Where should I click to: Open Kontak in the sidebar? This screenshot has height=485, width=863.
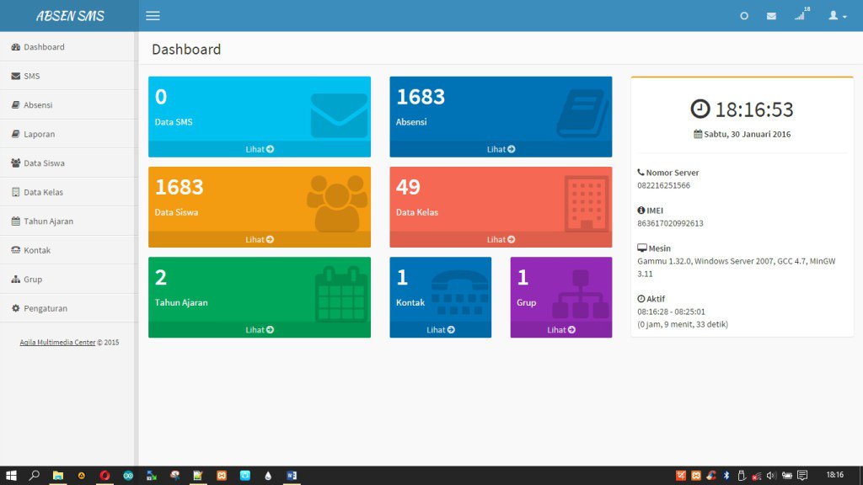point(67,250)
